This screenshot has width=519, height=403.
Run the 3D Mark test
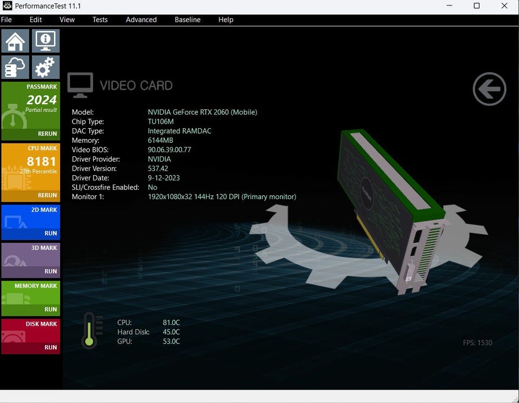click(x=51, y=271)
